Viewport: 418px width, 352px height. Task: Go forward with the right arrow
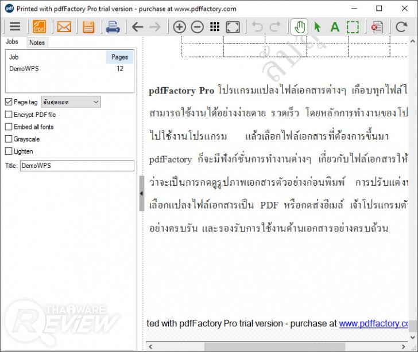click(x=155, y=27)
